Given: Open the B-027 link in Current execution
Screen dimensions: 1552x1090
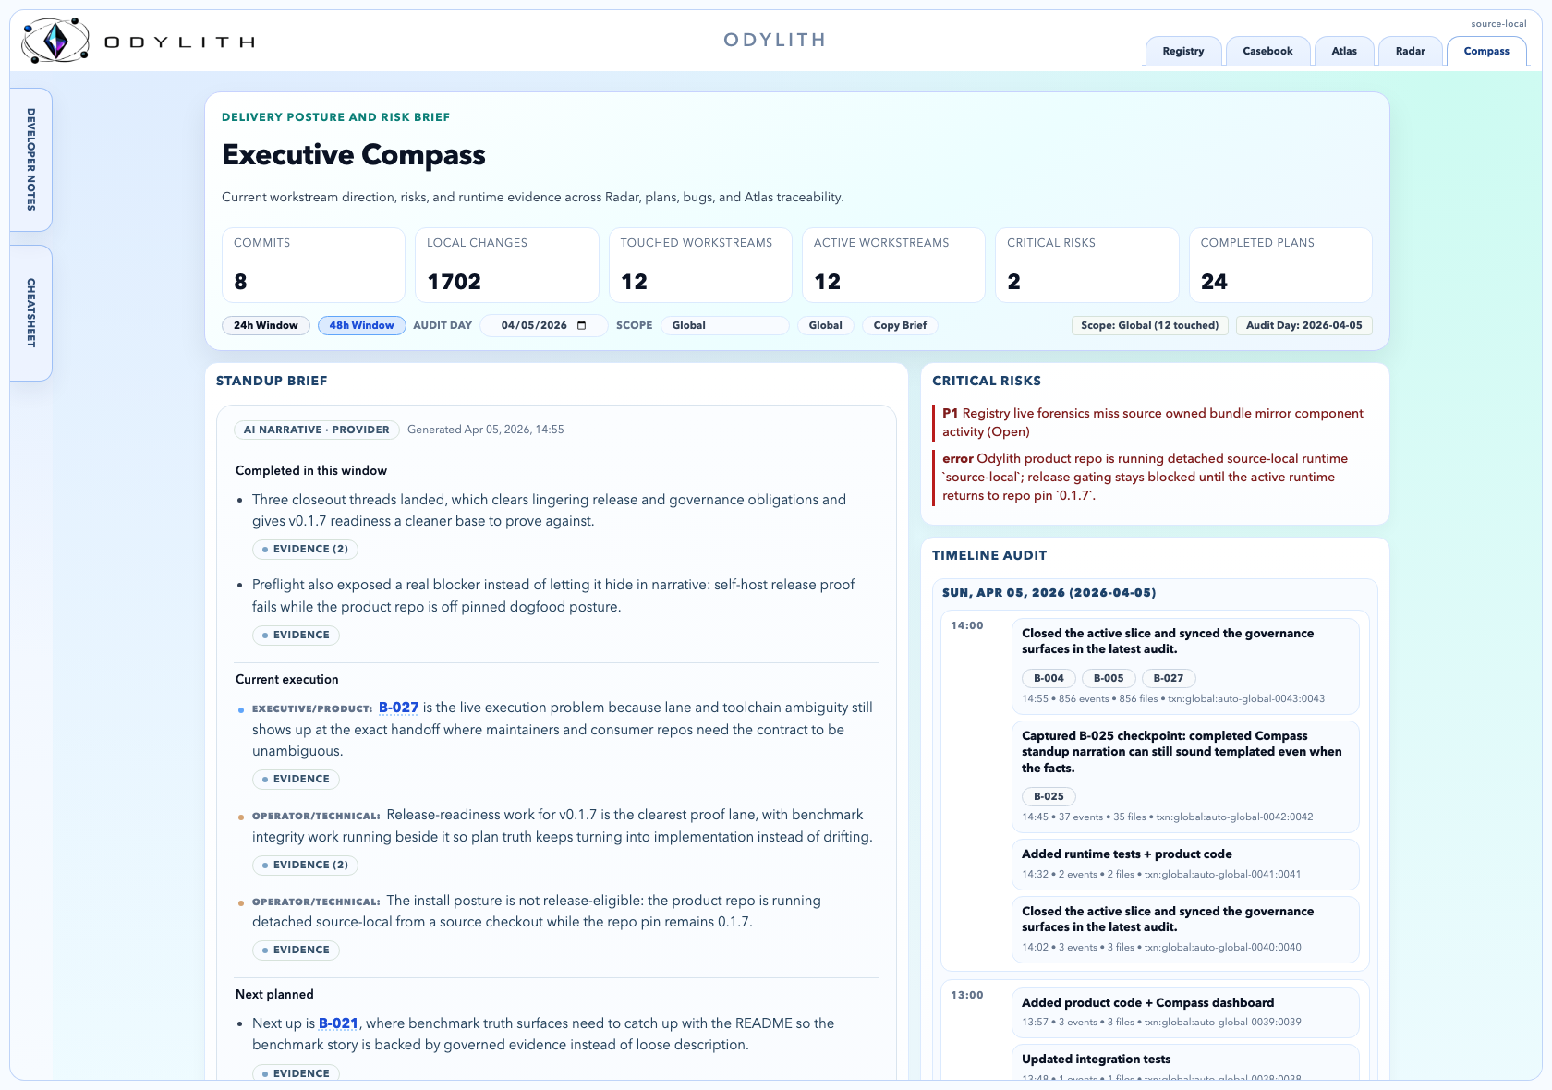Looking at the screenshot, I should coord(398,708).
